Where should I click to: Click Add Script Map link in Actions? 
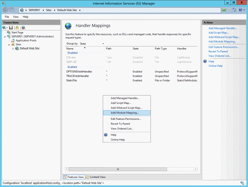click(x=219, y=33)
